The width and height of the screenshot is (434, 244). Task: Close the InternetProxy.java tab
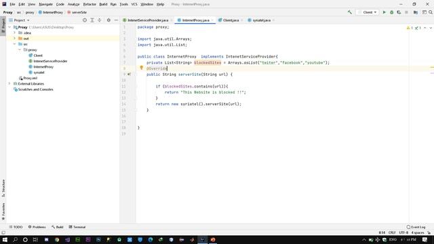pos(212,20)
